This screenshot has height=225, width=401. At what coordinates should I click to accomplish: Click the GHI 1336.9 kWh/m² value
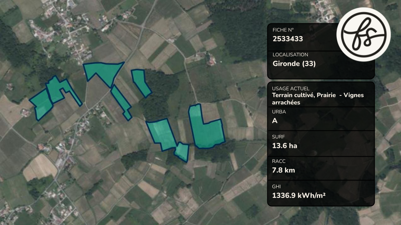click(x=299, y=195)
